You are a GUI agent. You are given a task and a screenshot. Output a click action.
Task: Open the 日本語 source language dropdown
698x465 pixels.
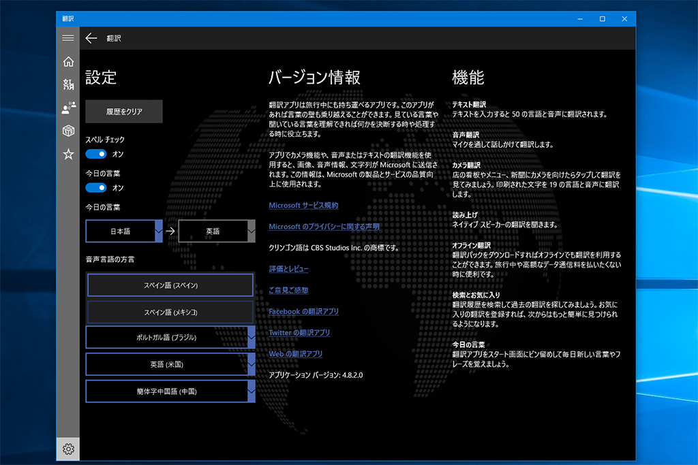(124, 231)
